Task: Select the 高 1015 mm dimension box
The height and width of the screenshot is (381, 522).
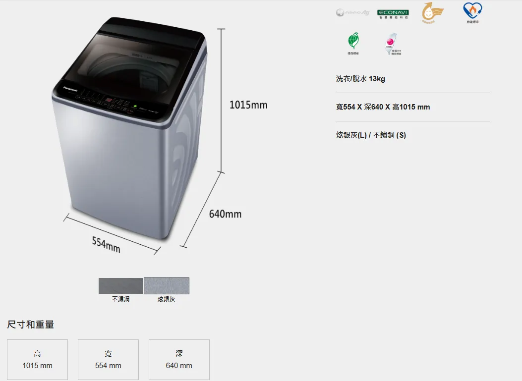Action: click(37, 359)
